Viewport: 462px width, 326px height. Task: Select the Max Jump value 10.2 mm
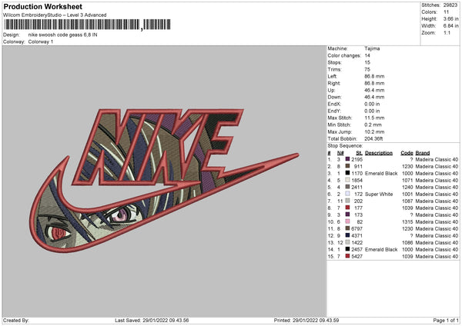(374, 131)
